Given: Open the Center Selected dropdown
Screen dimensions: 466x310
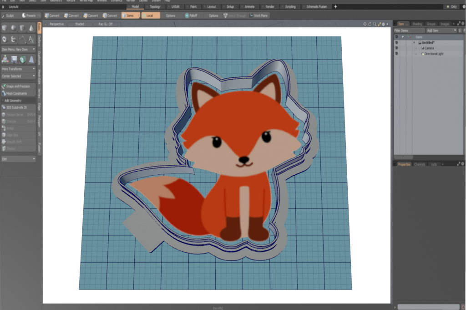Looking at the screenshot, I should click(x=18, y=76).
